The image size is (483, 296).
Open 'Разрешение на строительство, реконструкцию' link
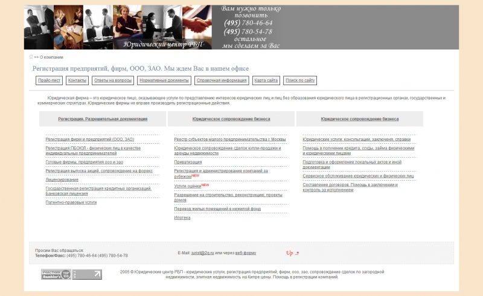click(x=228, y=198)
